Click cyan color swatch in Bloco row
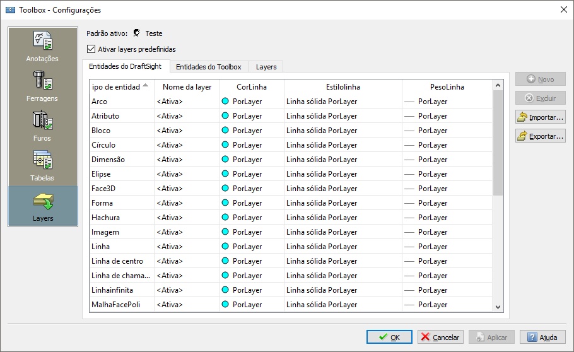The height and width of the screenshot is (352, 574). [x=226, y=130]
